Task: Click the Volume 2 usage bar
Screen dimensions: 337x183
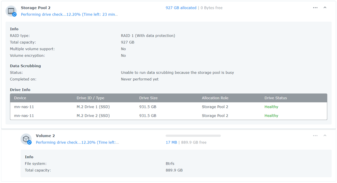Action: (193, 136)
